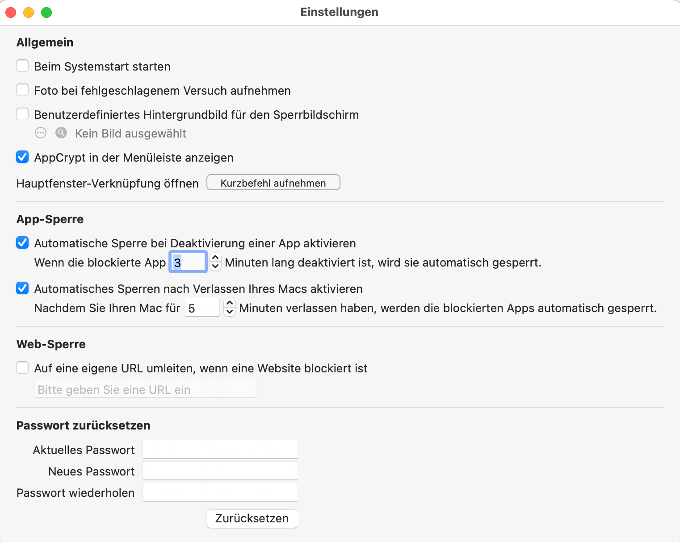
Task: Disable automatische Sperre bei Deaktivierung einer App
Action: 22,242
